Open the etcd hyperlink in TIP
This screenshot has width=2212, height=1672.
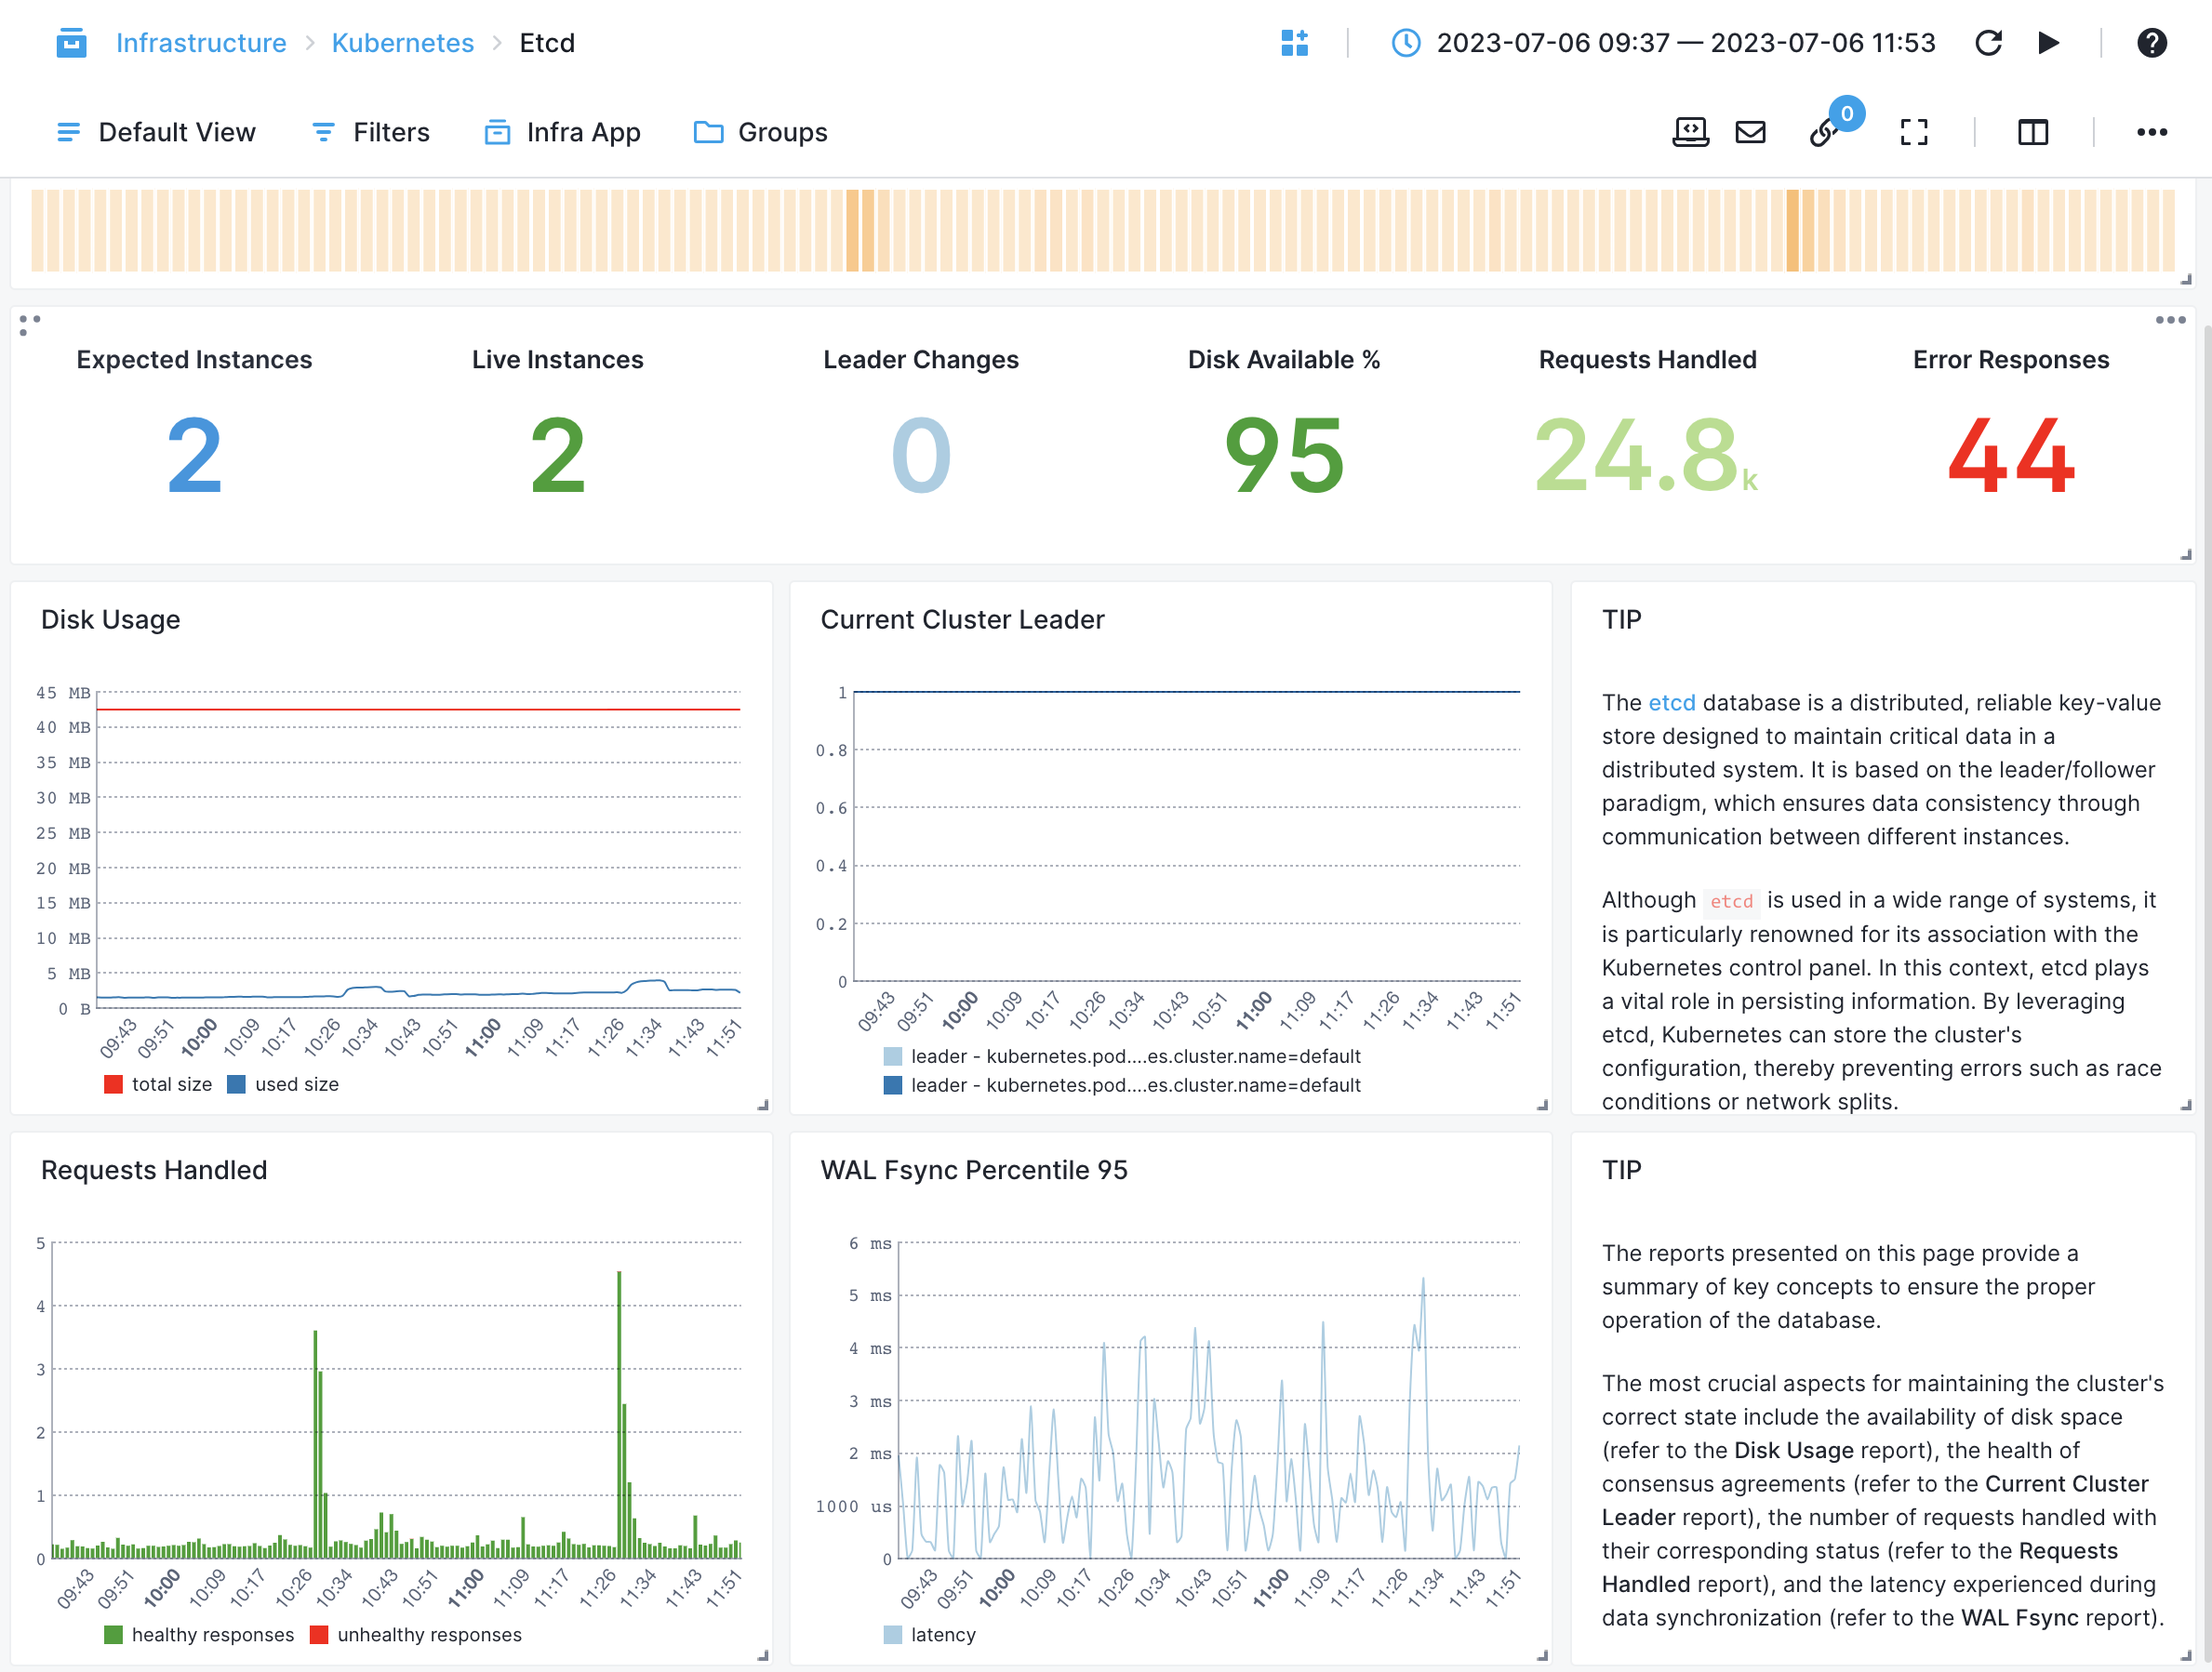(x=1671, y=702)
